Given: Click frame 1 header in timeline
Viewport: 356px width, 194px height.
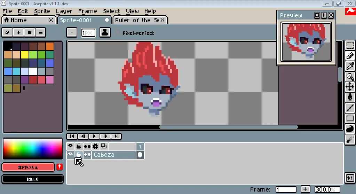Looking at the screenshot, I should pyautogui.click(x=140, y=146).
